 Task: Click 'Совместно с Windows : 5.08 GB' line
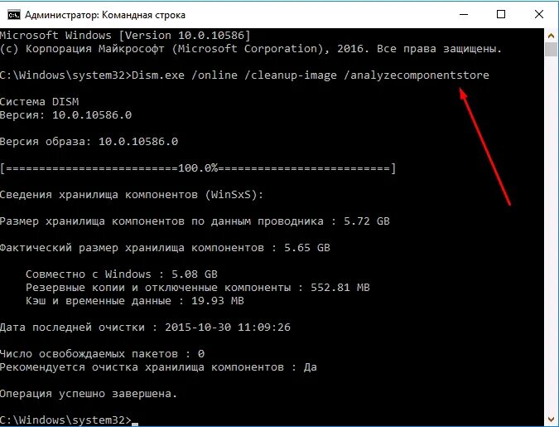point(122,274)
